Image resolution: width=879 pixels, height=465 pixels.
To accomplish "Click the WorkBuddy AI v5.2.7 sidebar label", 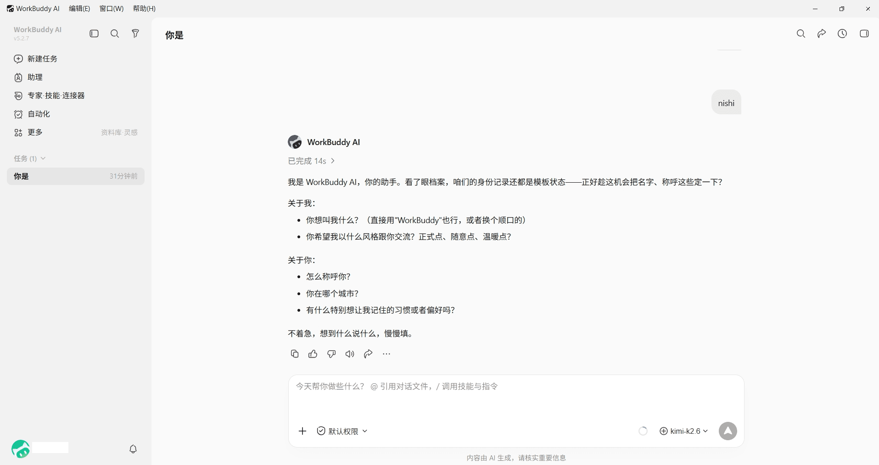I will 38,33.
